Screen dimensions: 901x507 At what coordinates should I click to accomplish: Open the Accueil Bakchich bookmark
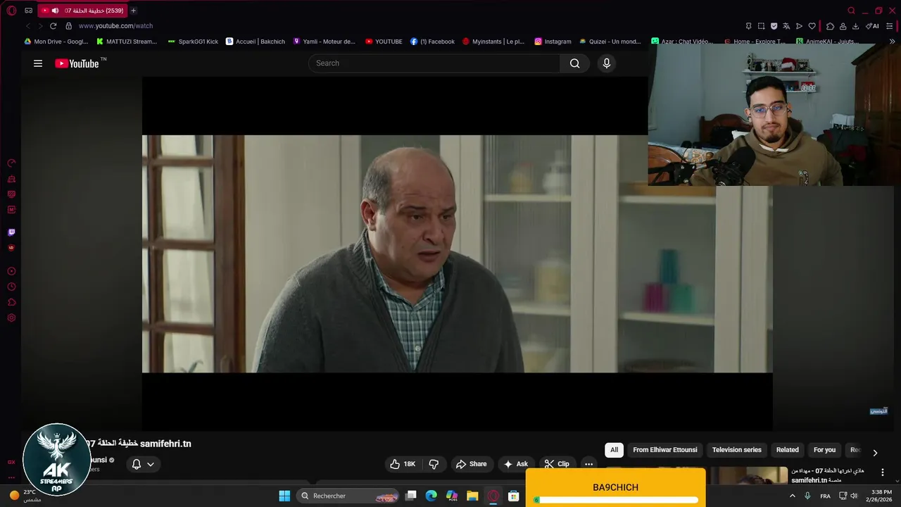(256, 42)
